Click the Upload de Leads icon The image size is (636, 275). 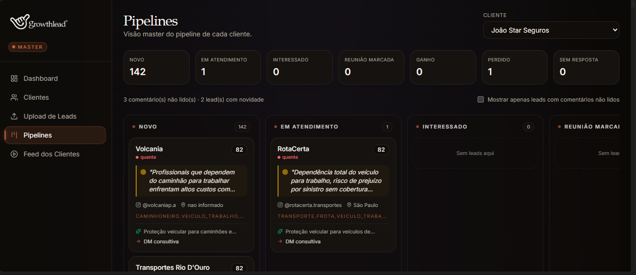(14, 116)
